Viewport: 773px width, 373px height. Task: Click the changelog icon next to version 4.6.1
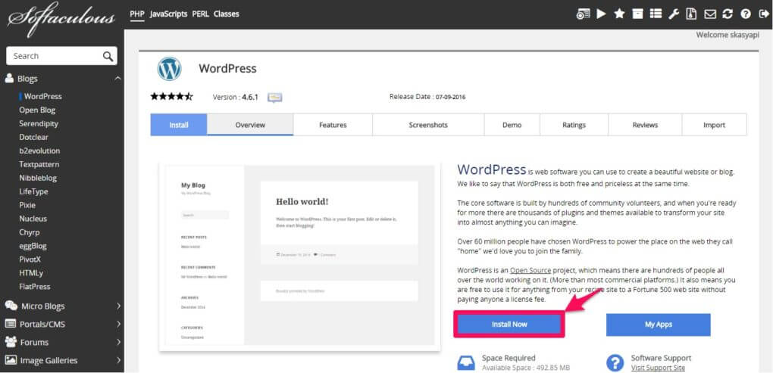(274, 98)
